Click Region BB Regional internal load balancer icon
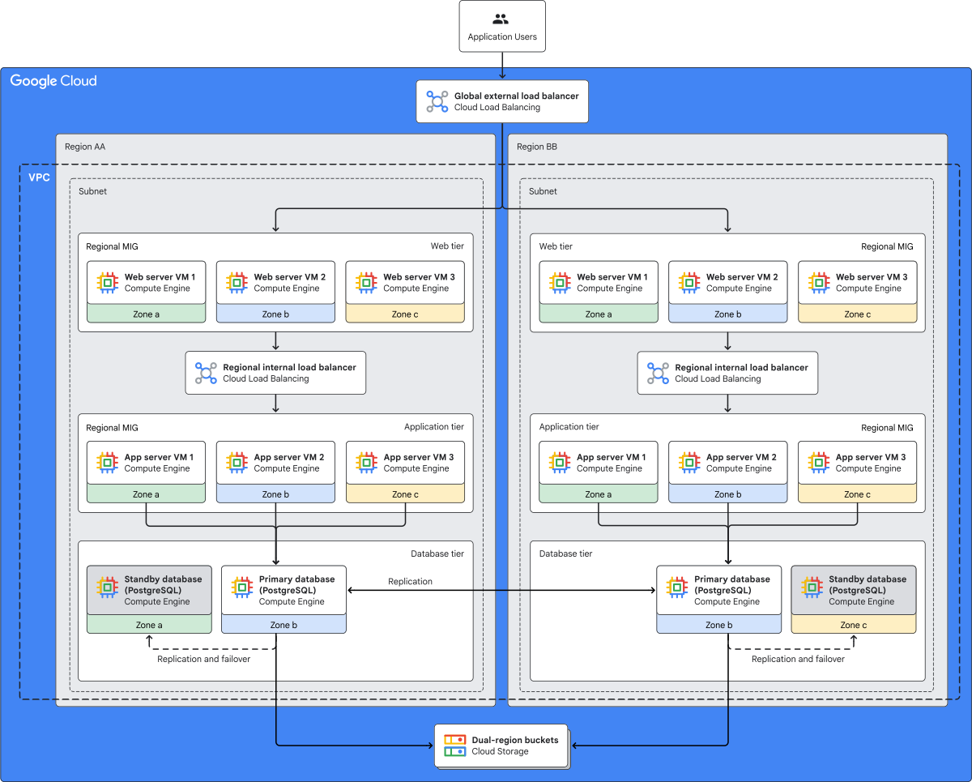Image resolution: width=972 pixels, height=782 pixels. point(658,373)
